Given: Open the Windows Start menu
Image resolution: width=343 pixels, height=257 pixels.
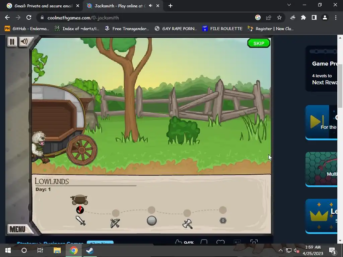Looking at the screenshot, I should (x=8, y=250).
